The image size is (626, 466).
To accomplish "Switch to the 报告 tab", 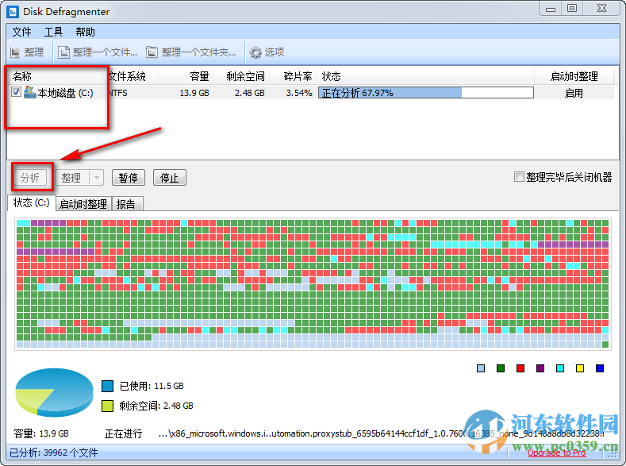I will [126, 204].
